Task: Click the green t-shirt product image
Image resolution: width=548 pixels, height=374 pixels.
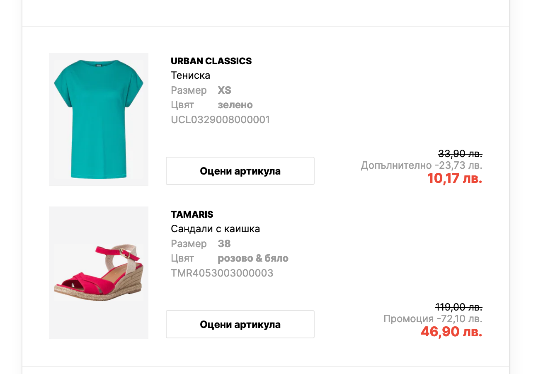Action: [99, 119]
